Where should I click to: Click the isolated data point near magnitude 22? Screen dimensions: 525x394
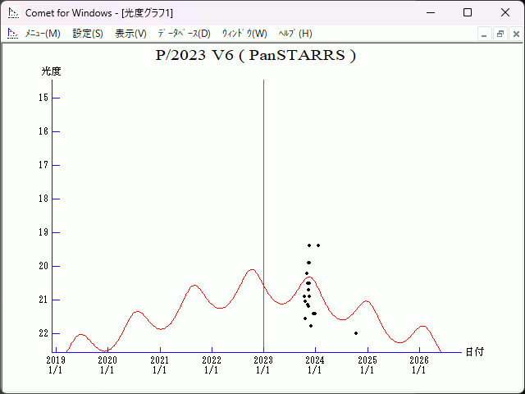356,333
